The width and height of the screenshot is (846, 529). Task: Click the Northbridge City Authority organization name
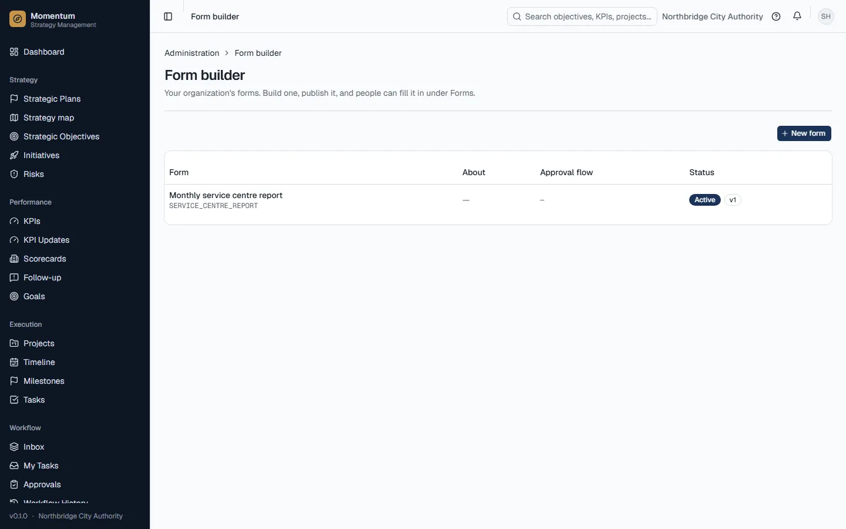pos(712,16)
